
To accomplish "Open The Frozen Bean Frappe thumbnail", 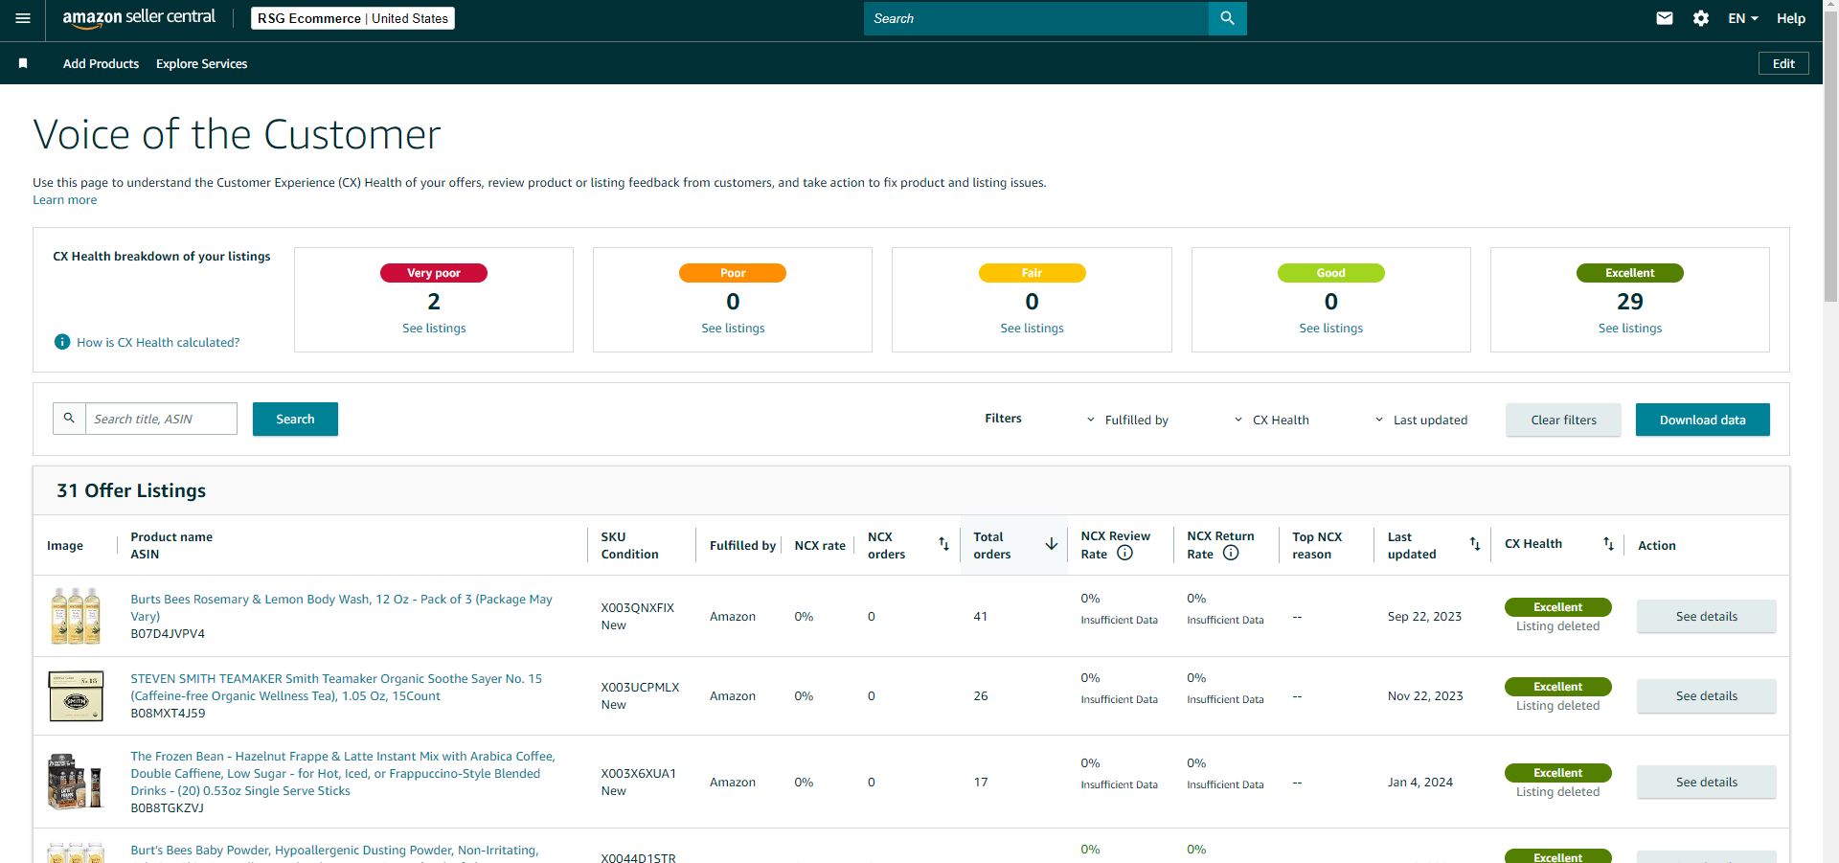I will pos(76,782).
